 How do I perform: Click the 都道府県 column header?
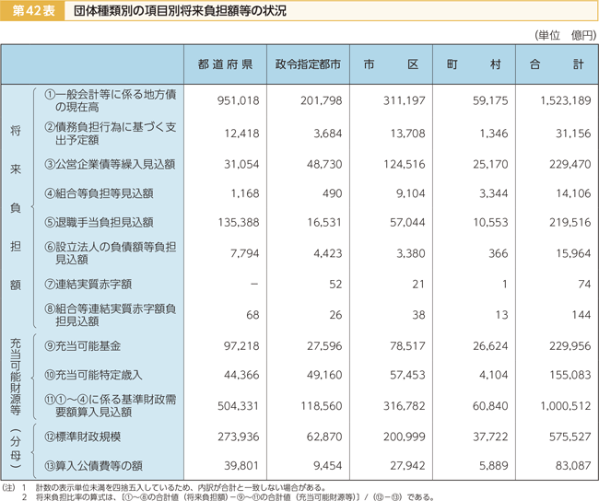click(x=225, y=64)
